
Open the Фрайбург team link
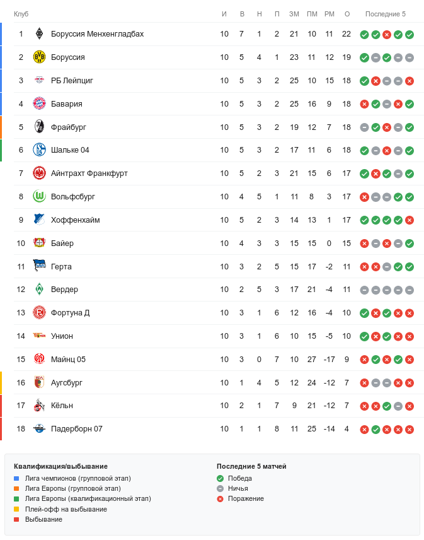69,127
